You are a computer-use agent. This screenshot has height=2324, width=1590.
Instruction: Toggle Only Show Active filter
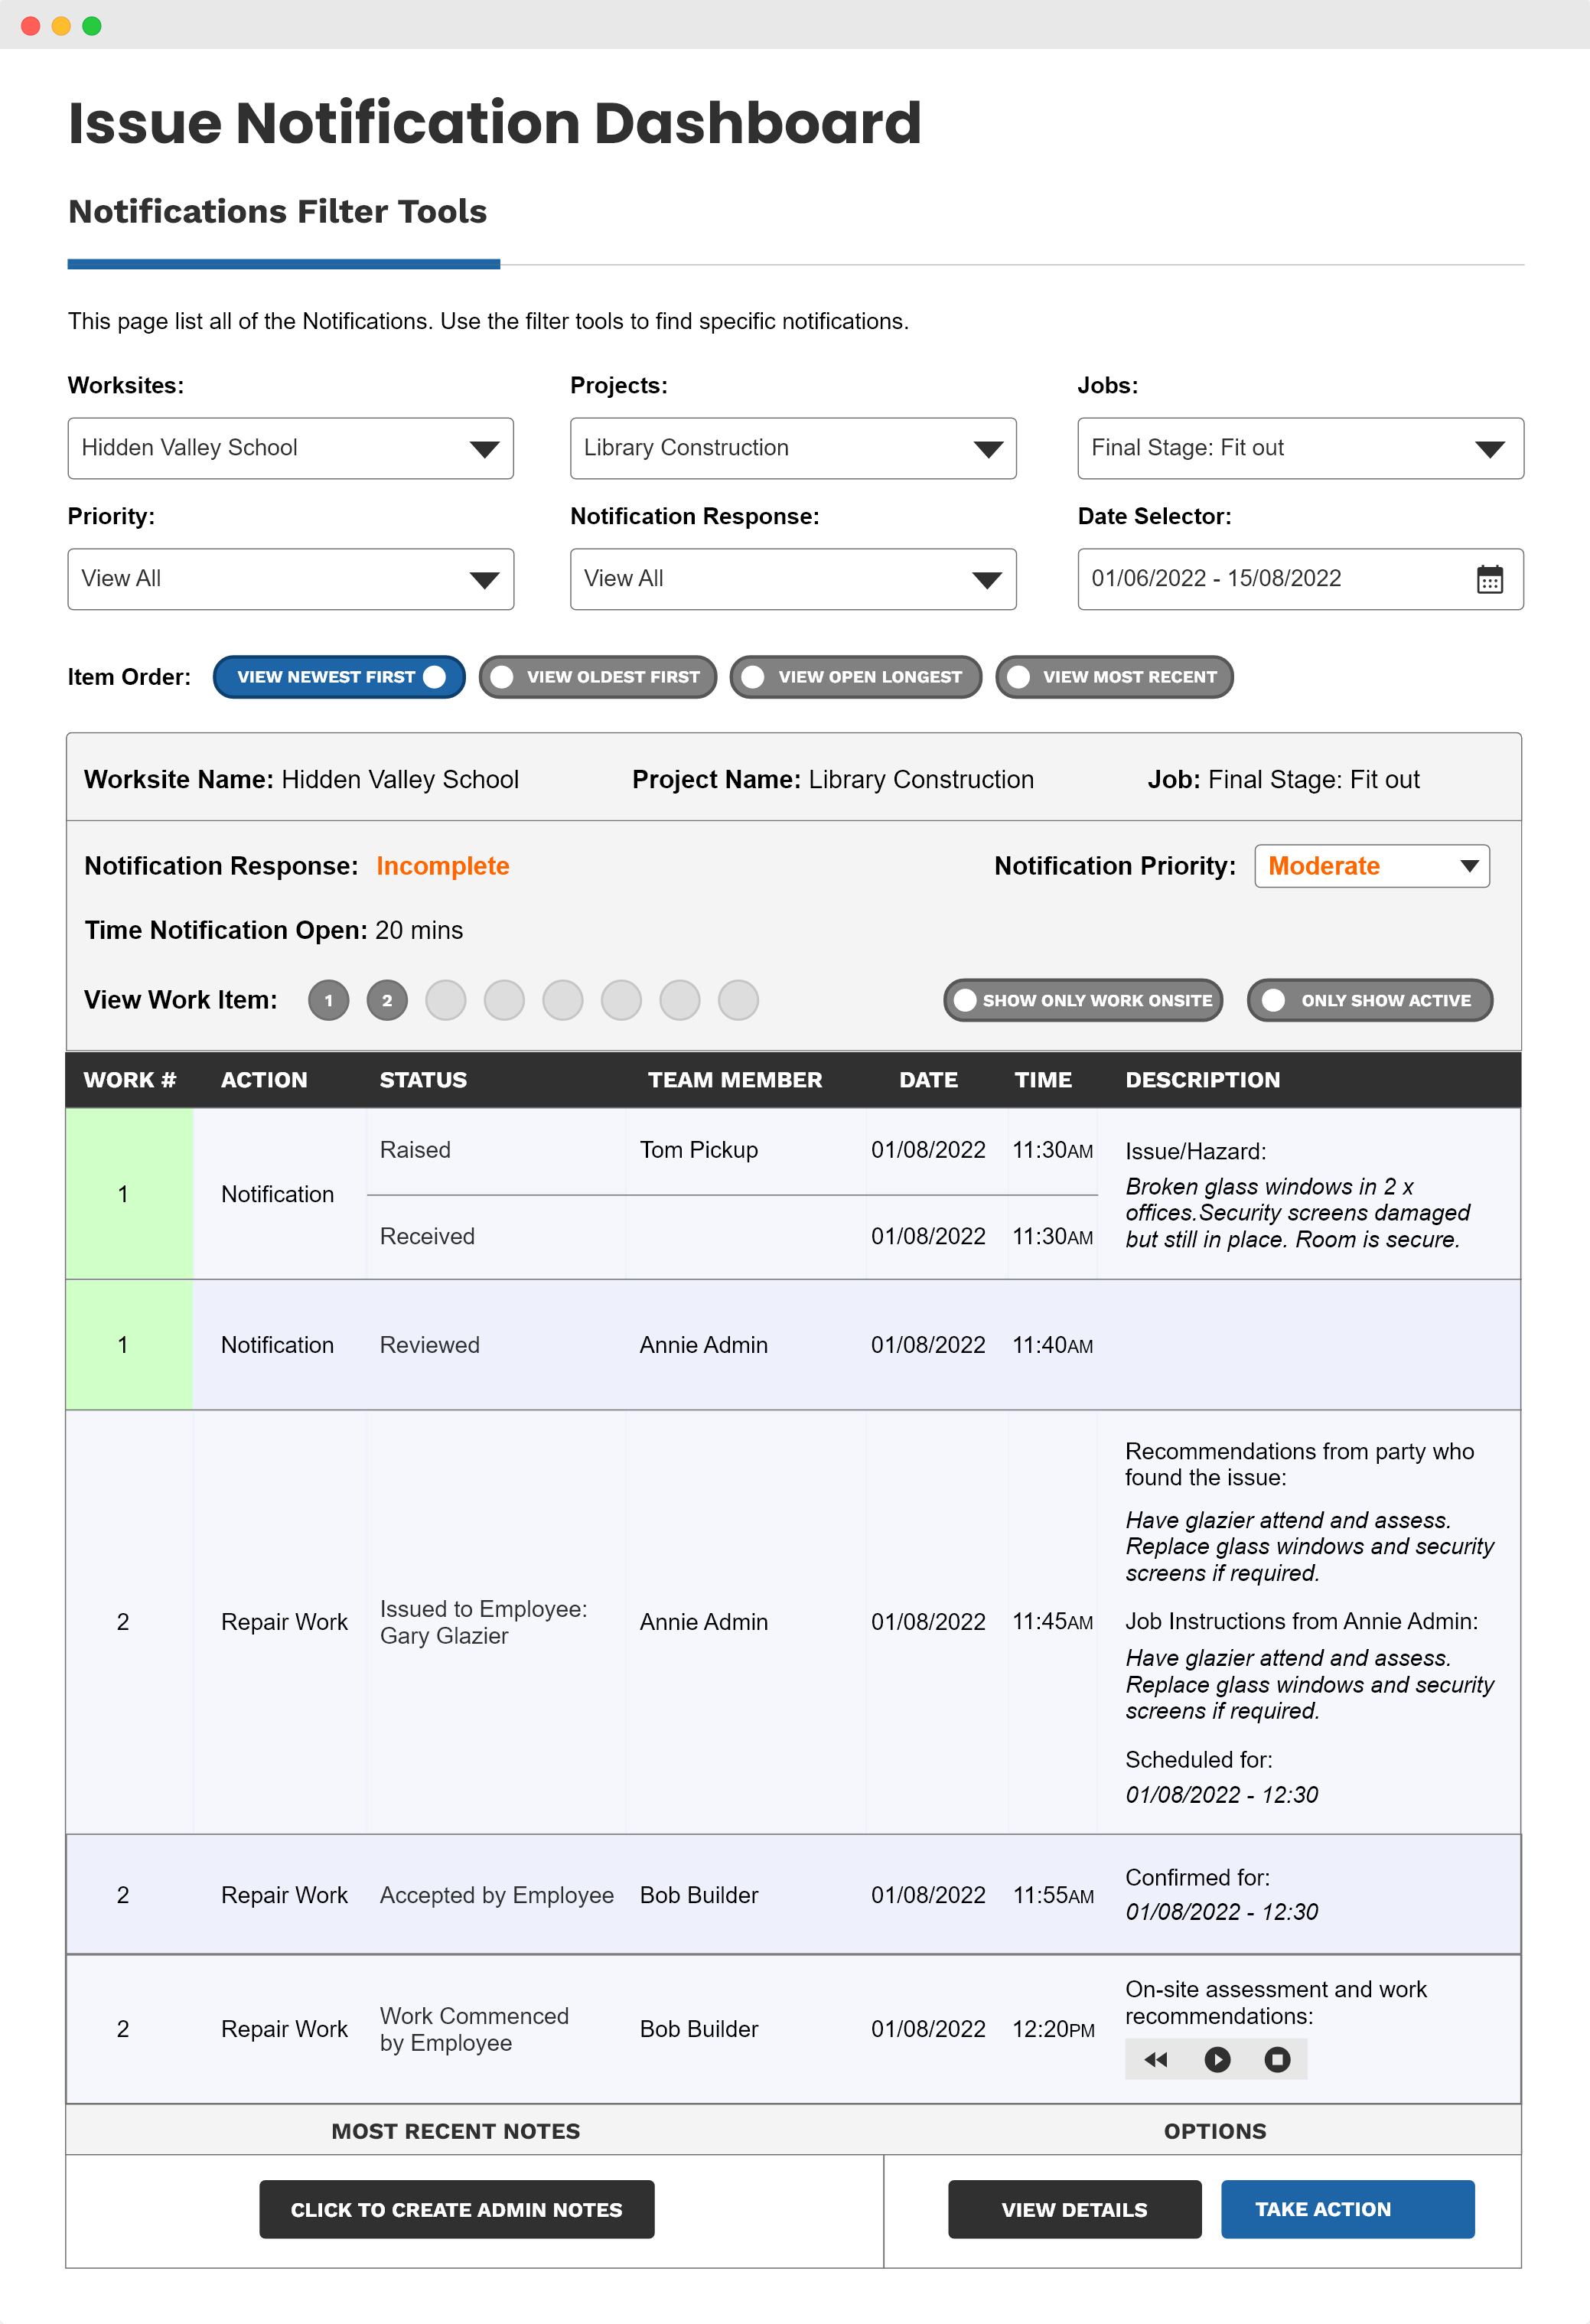pos(1369,1000)
